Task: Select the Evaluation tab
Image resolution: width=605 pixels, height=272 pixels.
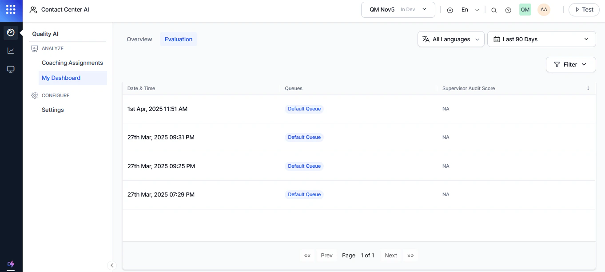Action: pos(178,39)
